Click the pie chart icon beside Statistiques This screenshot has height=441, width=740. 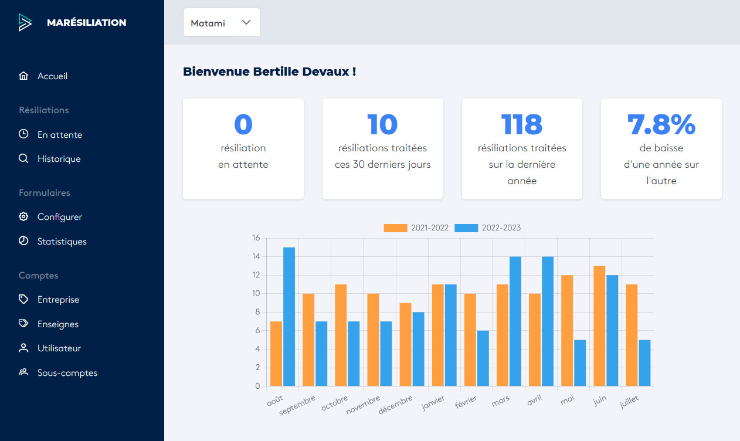click(x=23, y=241)
